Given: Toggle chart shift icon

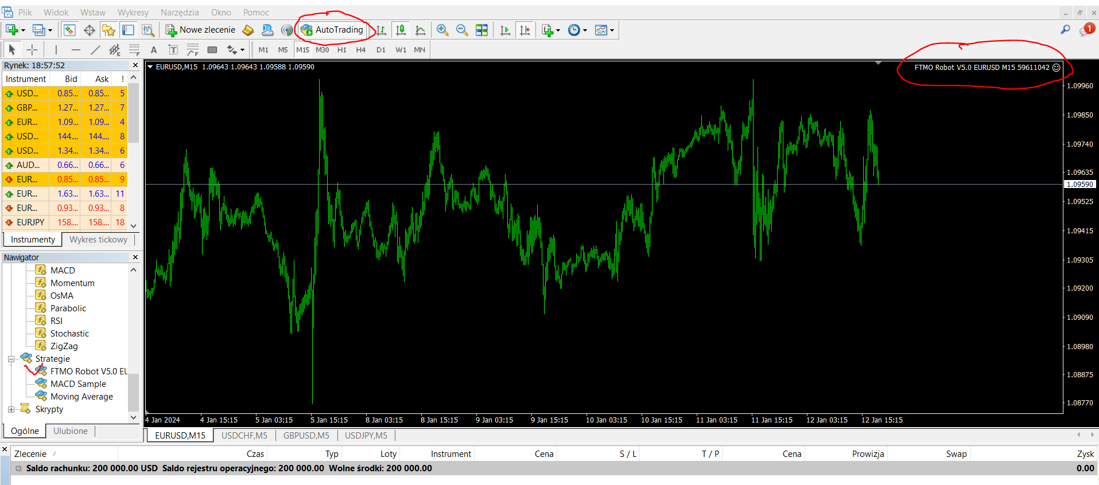Looking at the screenshot, I should pyautogui.click(x=525, y=30).
